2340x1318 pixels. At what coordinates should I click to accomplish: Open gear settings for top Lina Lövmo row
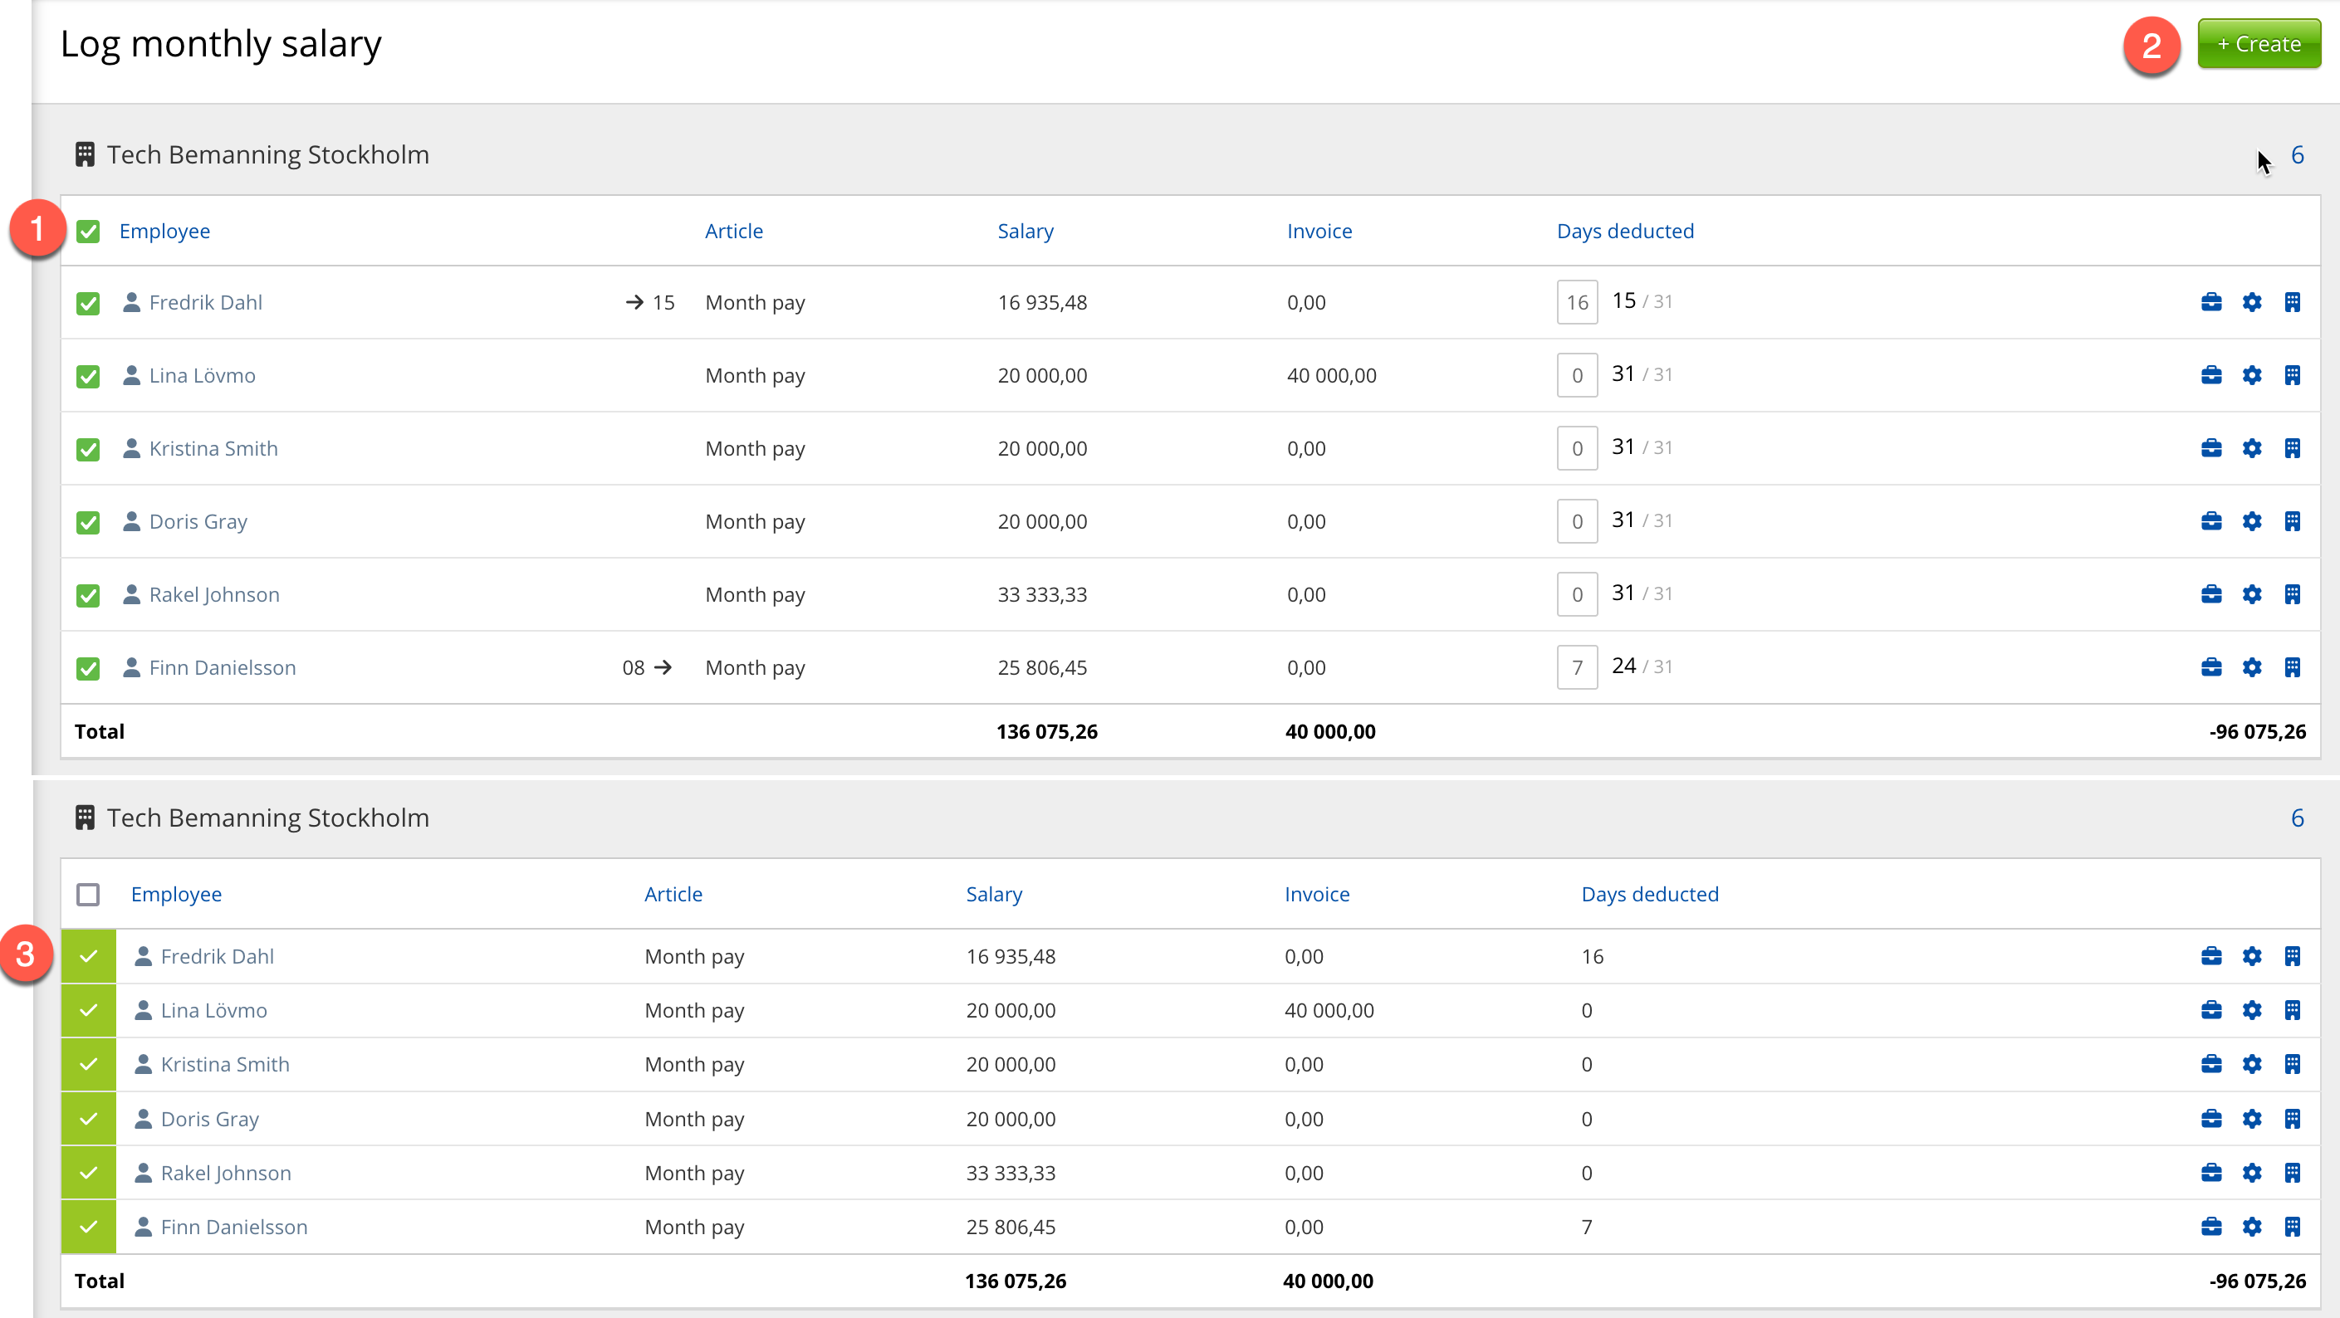point(2252,375)
